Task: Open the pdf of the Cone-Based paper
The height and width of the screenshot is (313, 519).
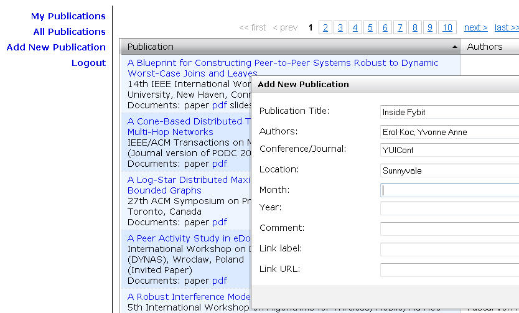Action: click(x=220, y=164)
